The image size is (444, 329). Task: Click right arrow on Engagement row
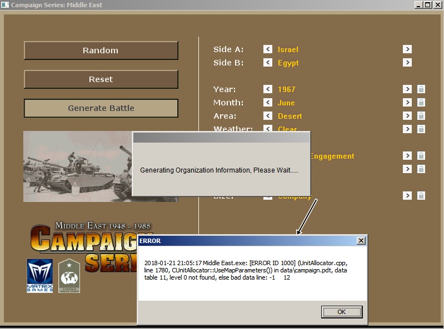[x=407, y=155]
